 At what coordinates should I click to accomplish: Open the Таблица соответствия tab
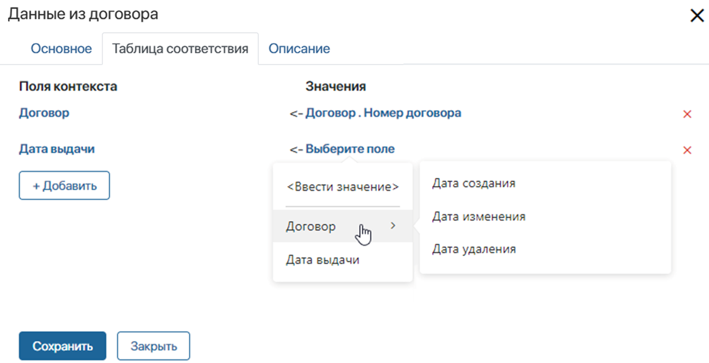[180, 49]
